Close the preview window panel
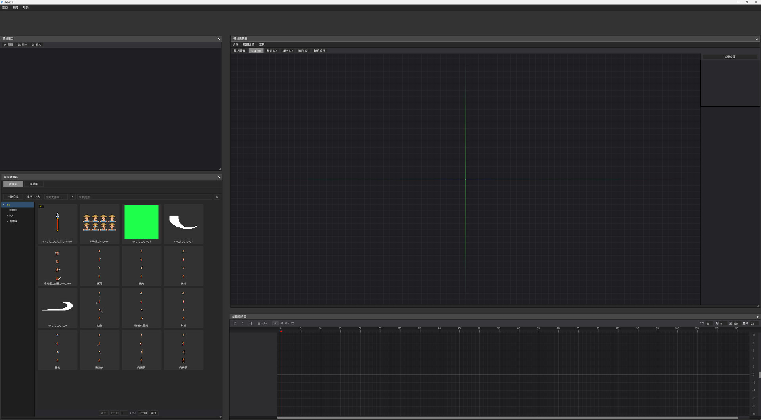761x420 pixels. (218, 39)
